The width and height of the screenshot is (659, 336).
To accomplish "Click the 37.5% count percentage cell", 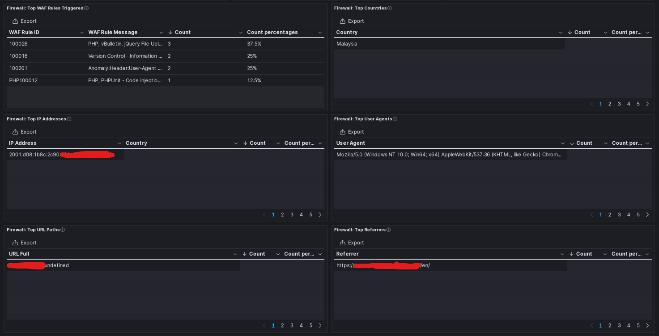I will point(285,44).
